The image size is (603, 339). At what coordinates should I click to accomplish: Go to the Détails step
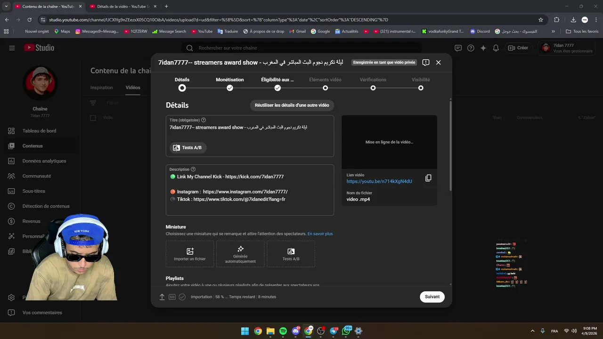(182, 84)
